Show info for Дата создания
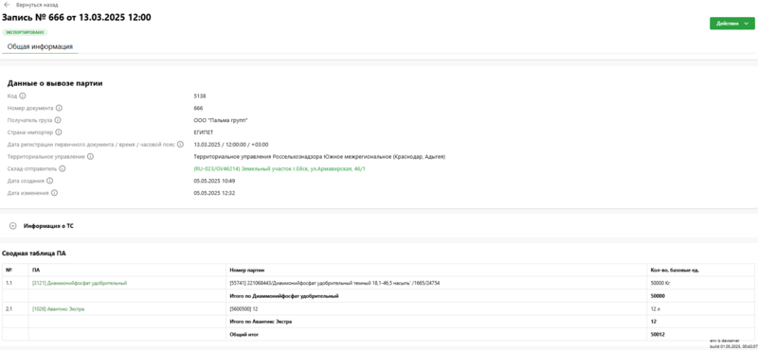 50,181
